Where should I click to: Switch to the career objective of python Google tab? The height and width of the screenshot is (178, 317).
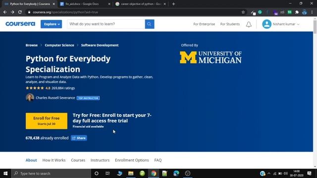click(x=141, y=4)
